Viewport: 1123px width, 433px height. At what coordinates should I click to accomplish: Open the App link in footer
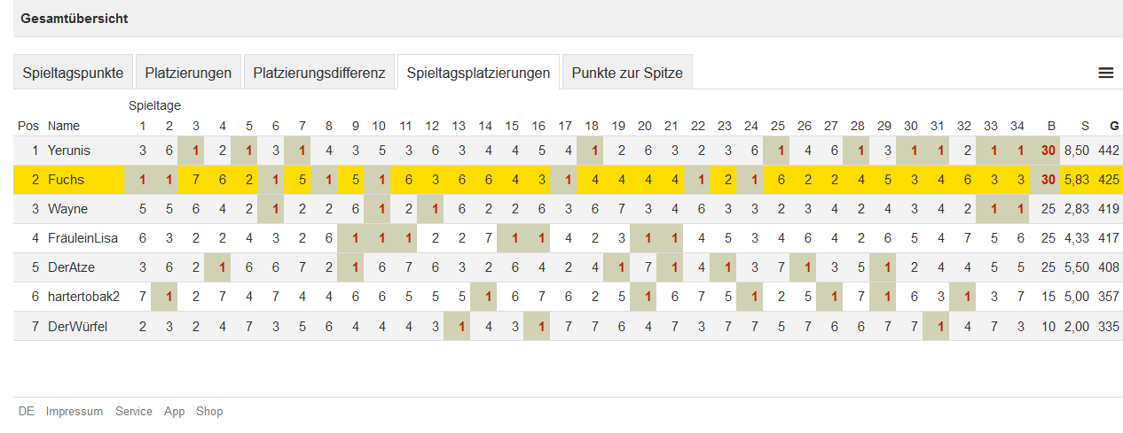(174, 412)
